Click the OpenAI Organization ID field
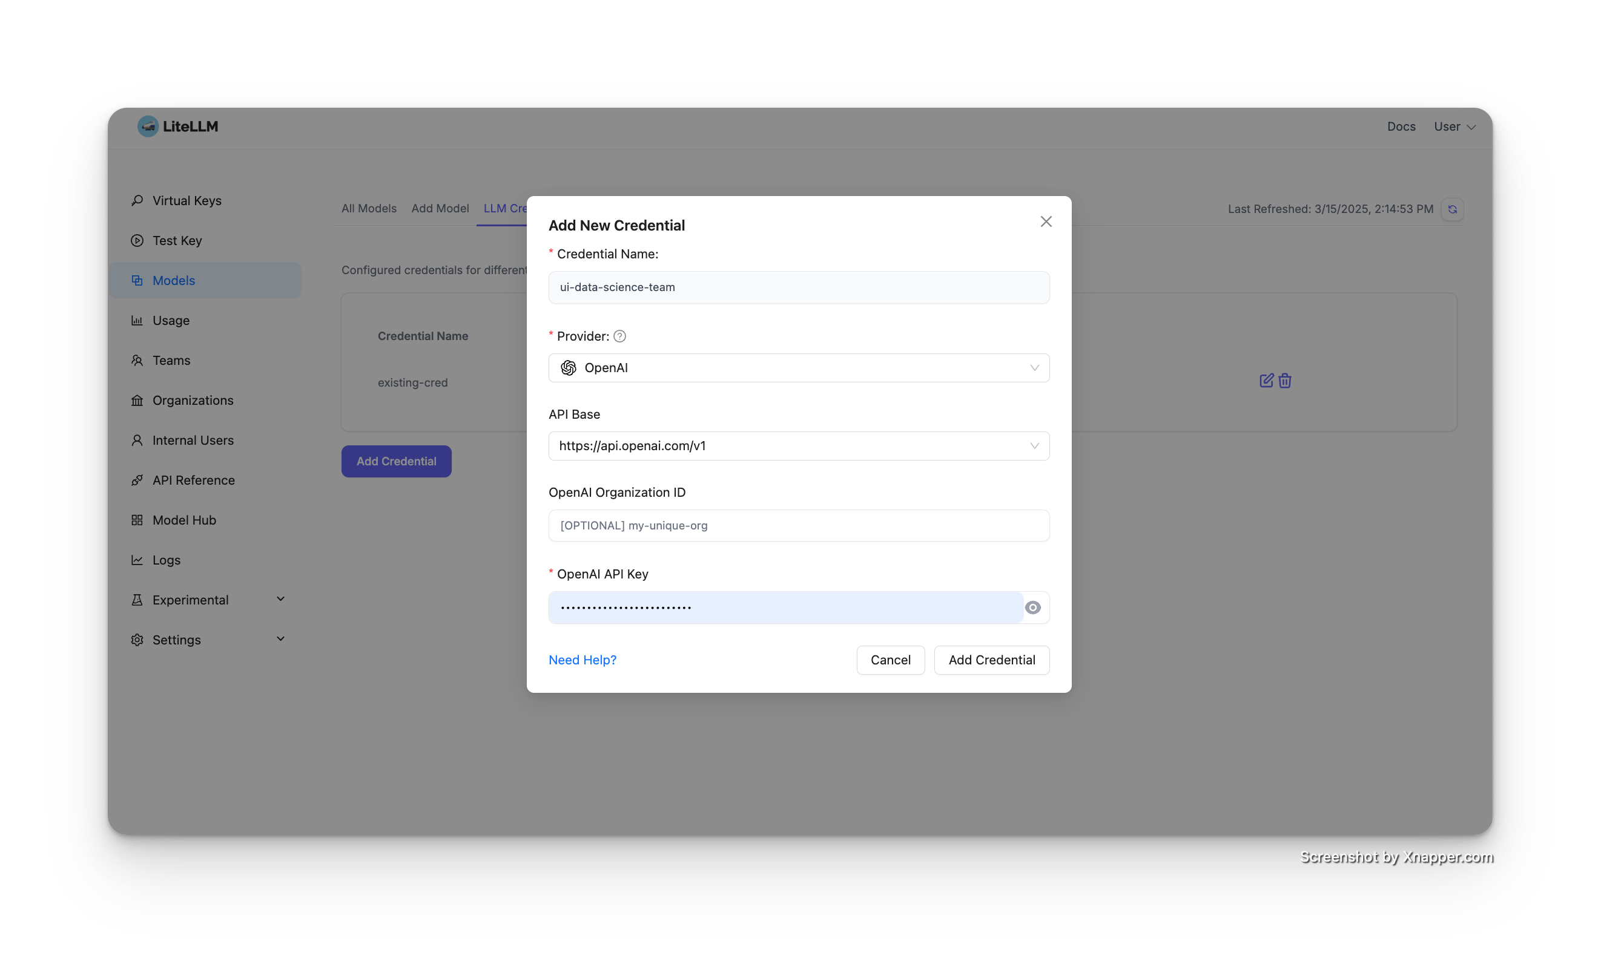Image resolution: width=1601 pixels, height=973 pixels. (x=799, y=525)
